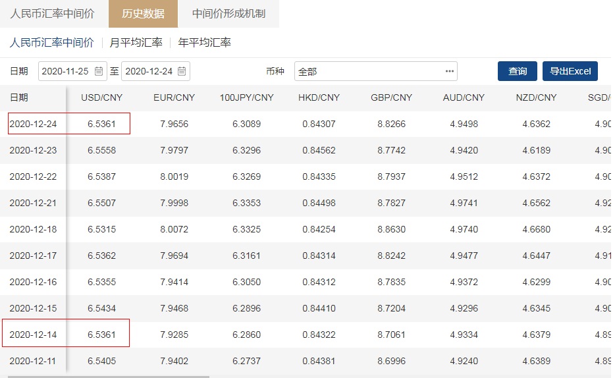
Task: Click the EUR/CNY column header
Action: (174, 97)
